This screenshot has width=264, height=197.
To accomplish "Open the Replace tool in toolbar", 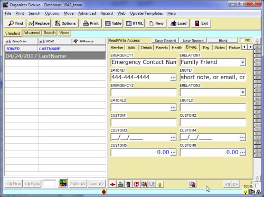I will tap(39, 23).
